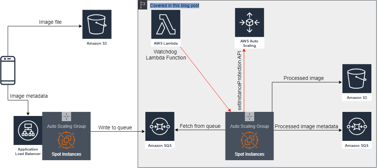Screen dimensions: 377x168
Task: Select the Amazon SQS icon for processed image metadata
Action: [357, 126]
